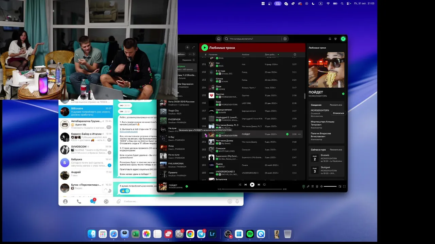Show more library filters with chevron
435x244 pixels.
pos(194,54)
